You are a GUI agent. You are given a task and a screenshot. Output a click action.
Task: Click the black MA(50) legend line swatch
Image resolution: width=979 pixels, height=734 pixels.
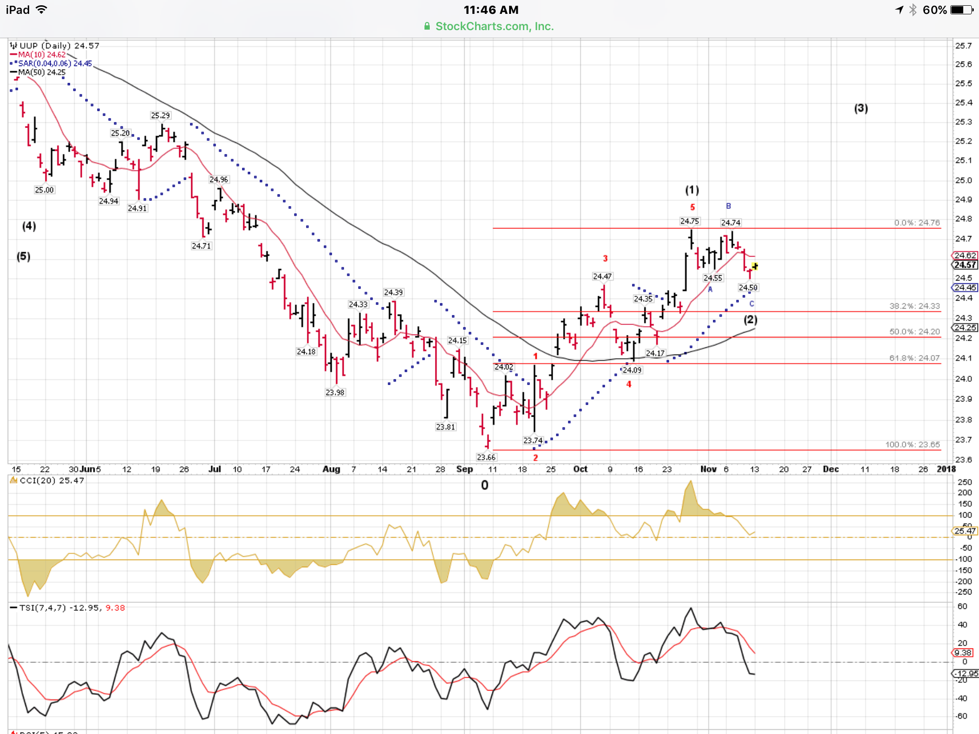[x=13, y=72]
